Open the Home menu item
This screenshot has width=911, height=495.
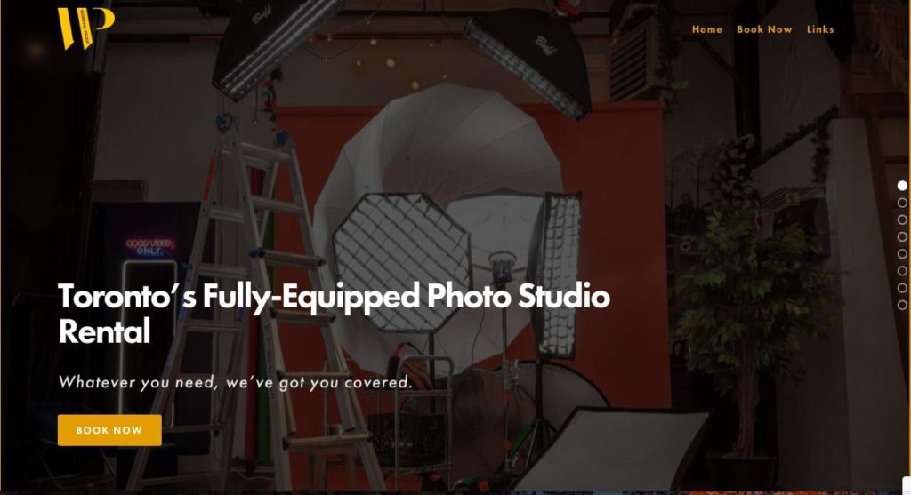coord(706,29)
